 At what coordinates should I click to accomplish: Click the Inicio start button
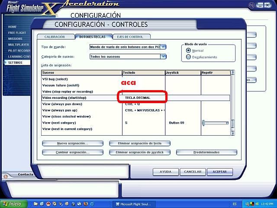13,204
